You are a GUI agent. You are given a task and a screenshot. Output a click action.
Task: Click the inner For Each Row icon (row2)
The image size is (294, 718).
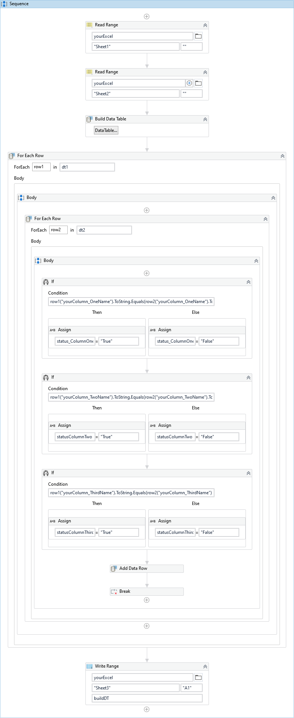pos(29,219)
